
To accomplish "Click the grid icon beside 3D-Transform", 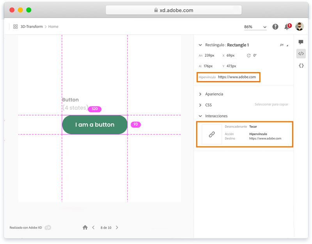I will click(16, 27).
